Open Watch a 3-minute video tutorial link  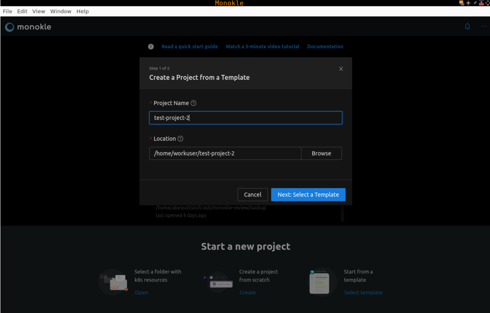(x=263, y=47)
